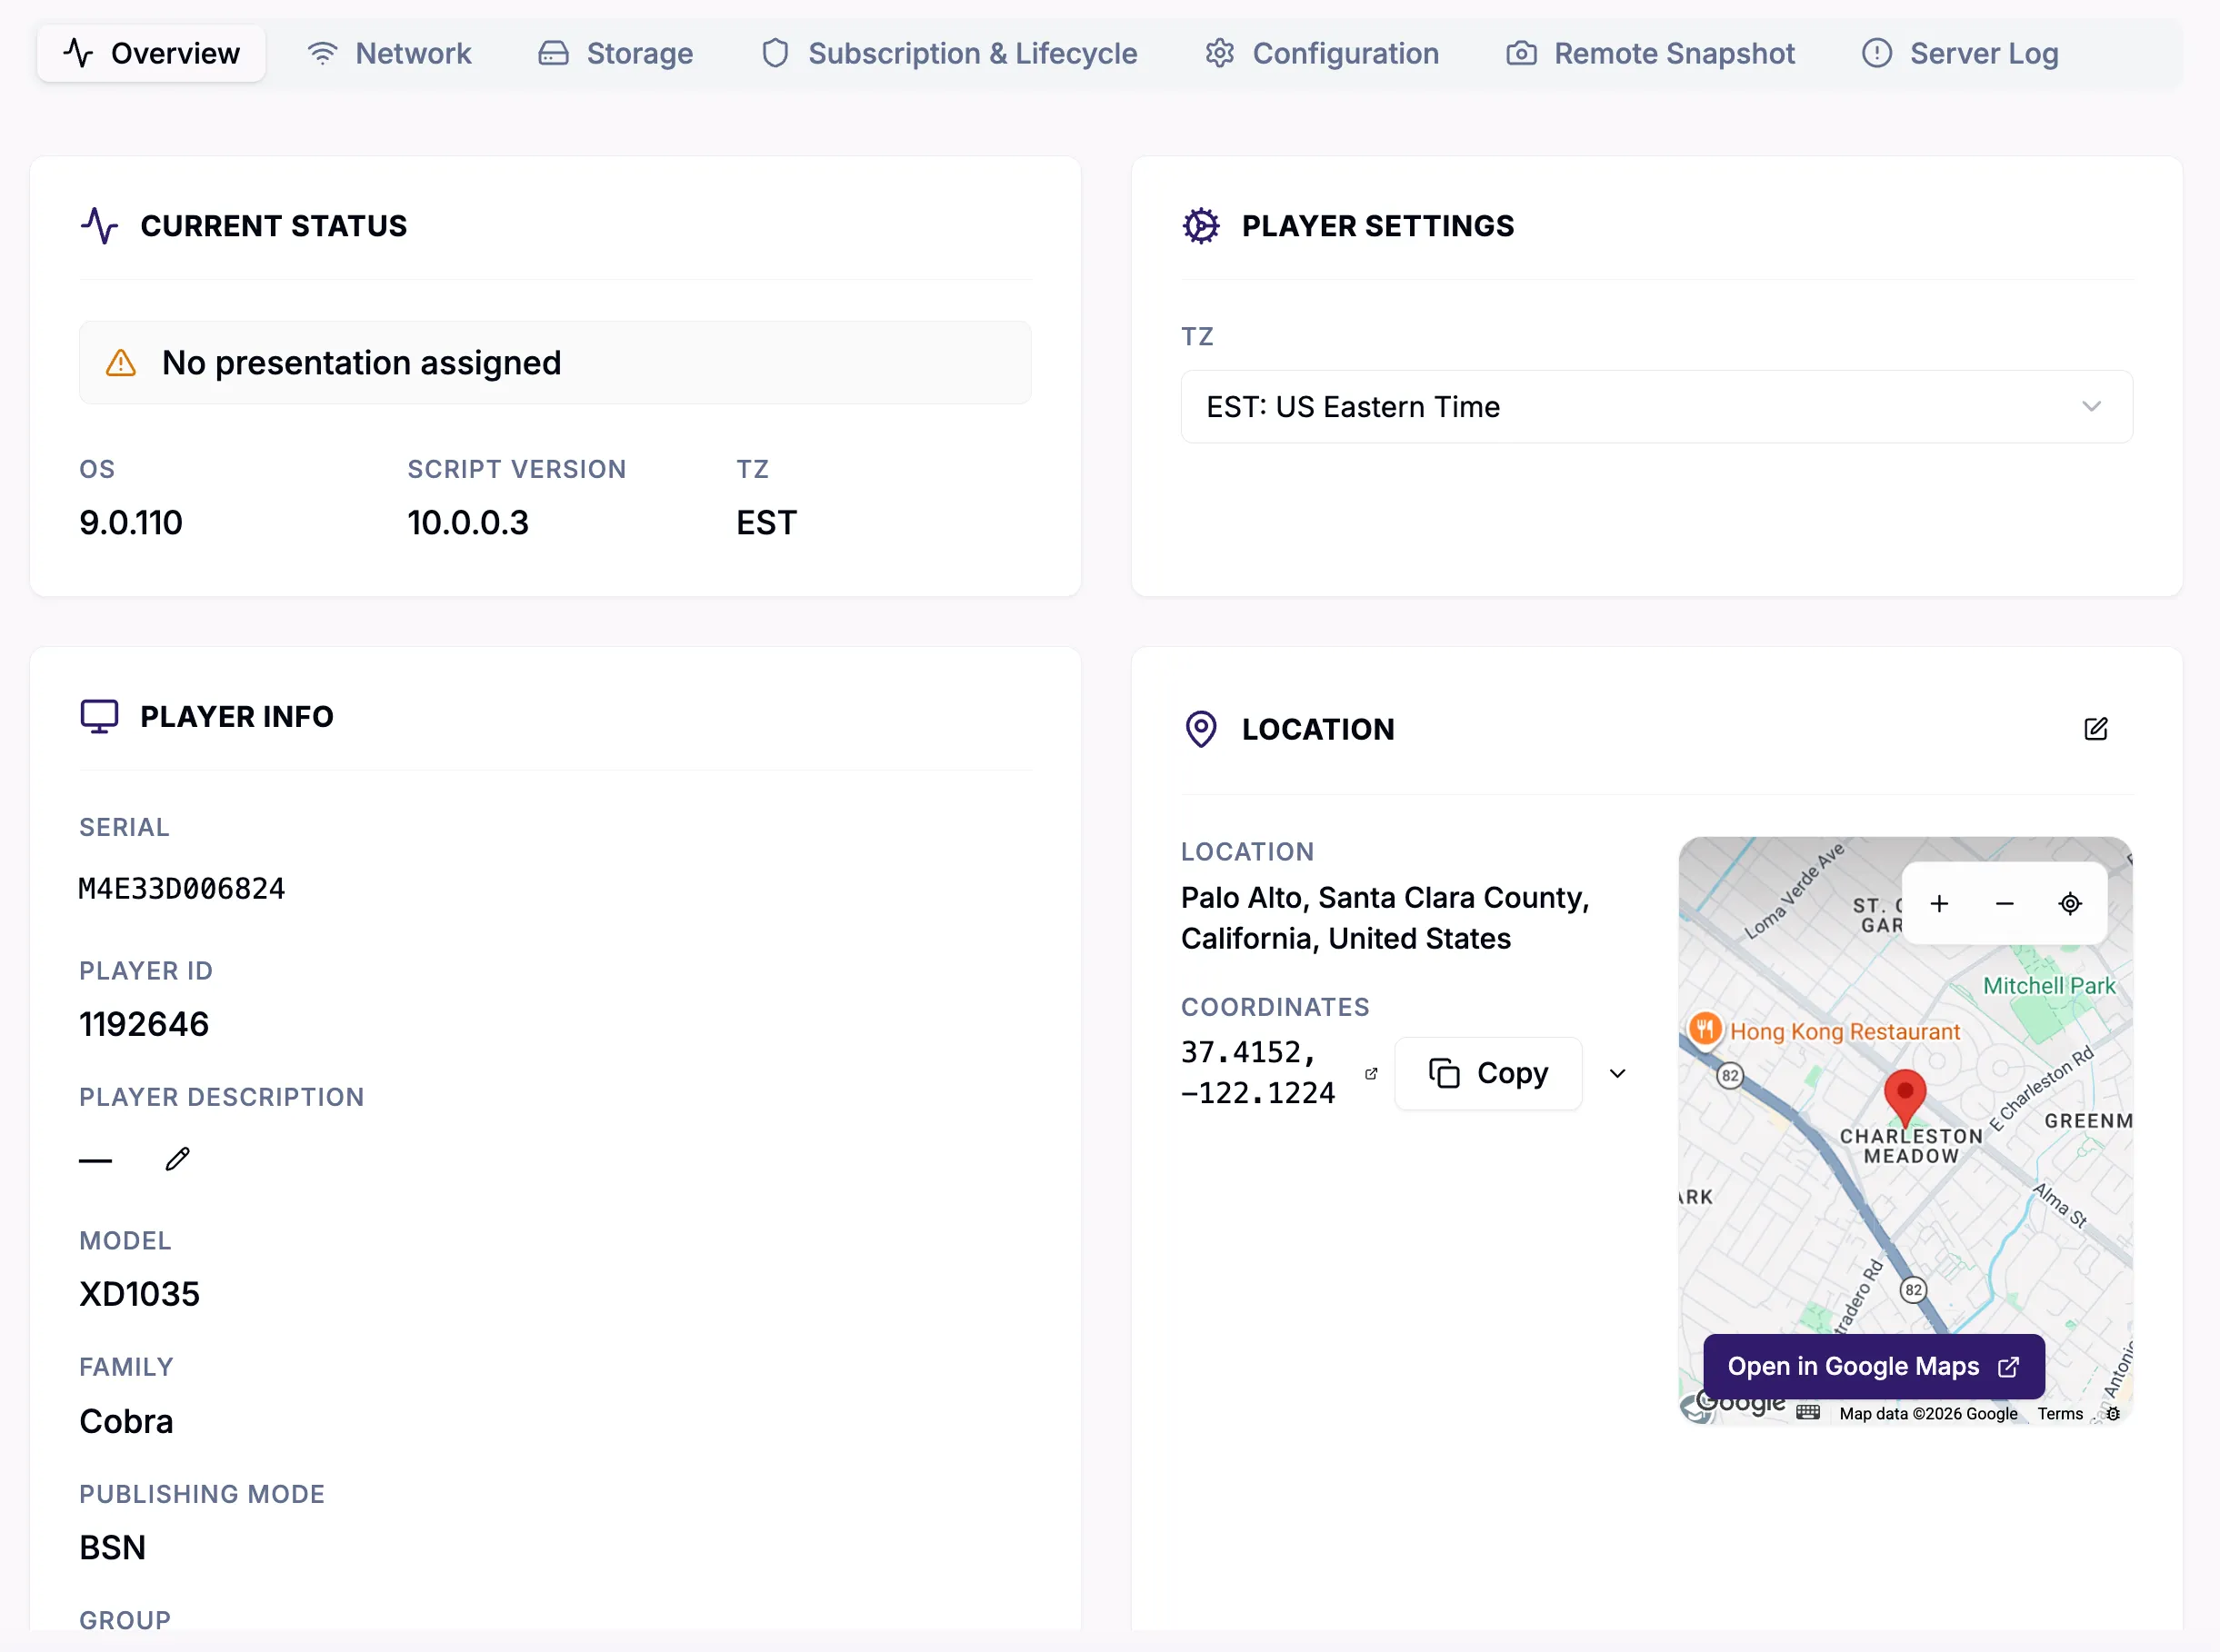Screen dimensions: 2220x1652
Task: Click the map keyboard shortcuts icon
Action: tap(1806, 1412)
